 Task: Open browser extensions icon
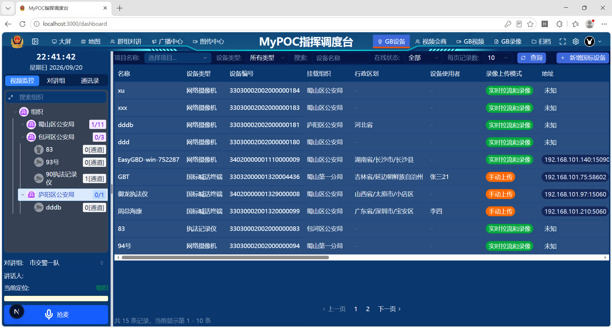(559, 24)
